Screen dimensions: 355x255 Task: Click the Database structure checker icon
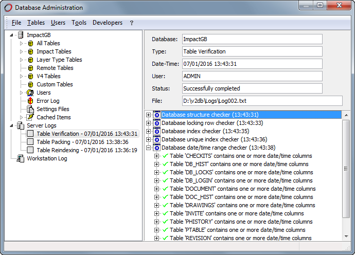(x=157, y=115)
